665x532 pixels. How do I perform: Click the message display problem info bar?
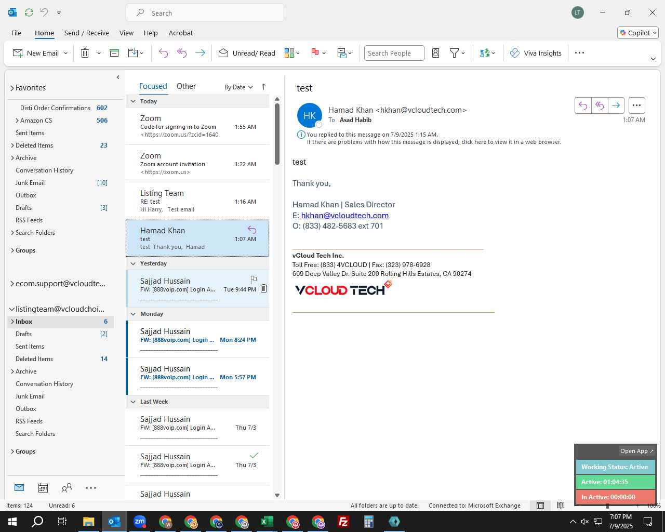point(434,142)
